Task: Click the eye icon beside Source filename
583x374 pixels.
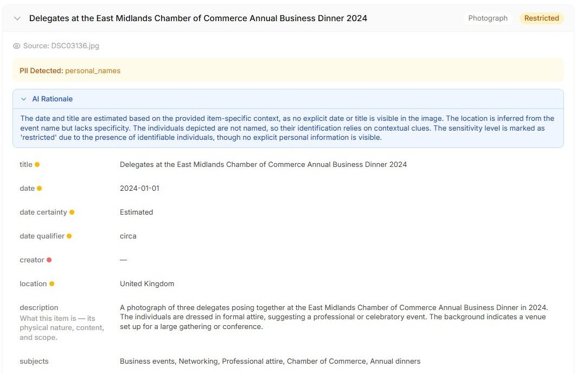Action: [16, 46]
